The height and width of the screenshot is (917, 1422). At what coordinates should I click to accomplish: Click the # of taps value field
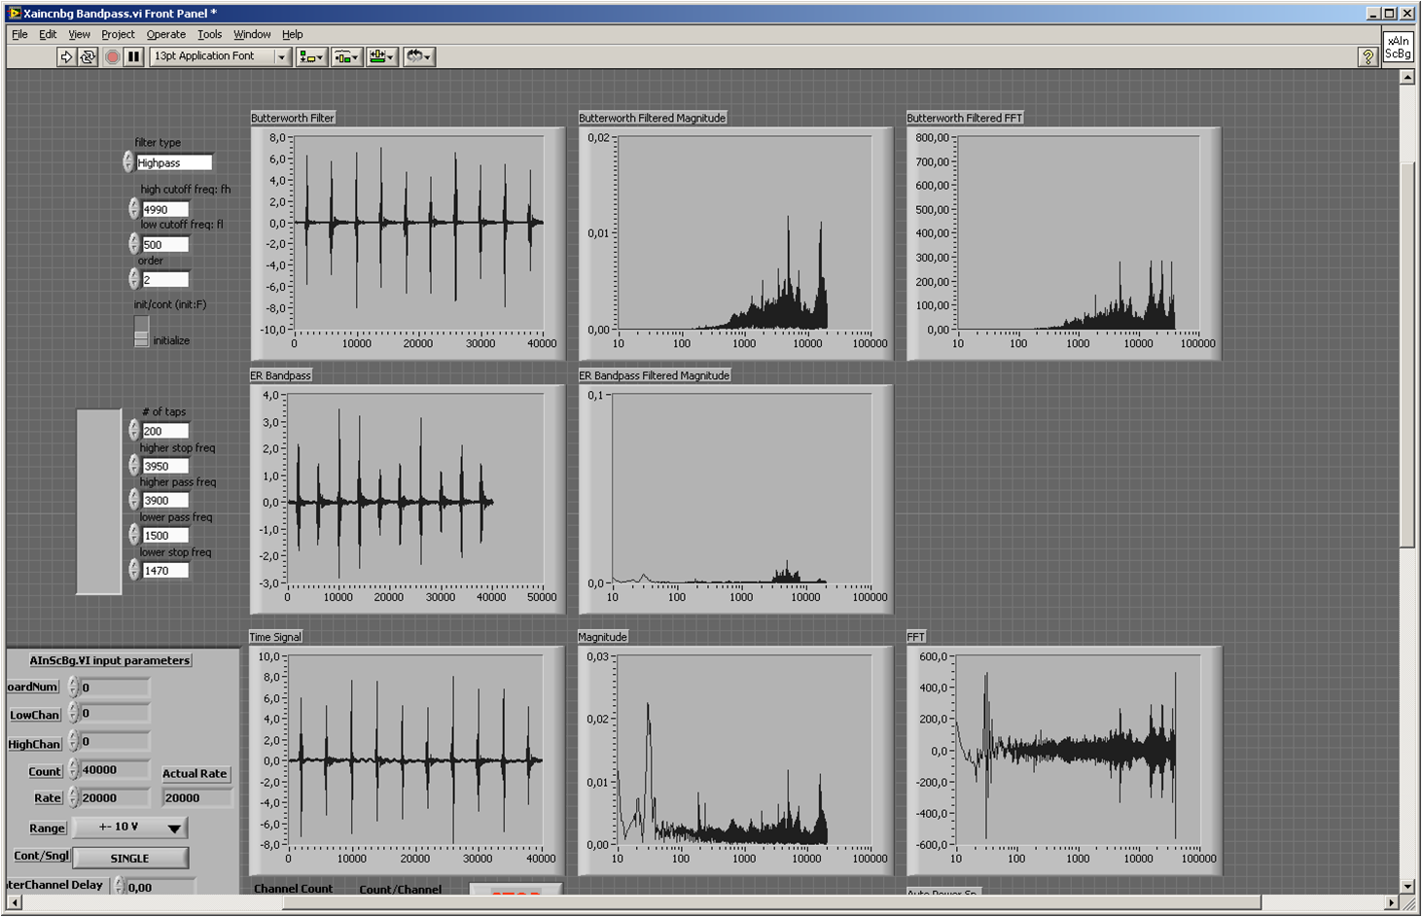coord(164,431)
